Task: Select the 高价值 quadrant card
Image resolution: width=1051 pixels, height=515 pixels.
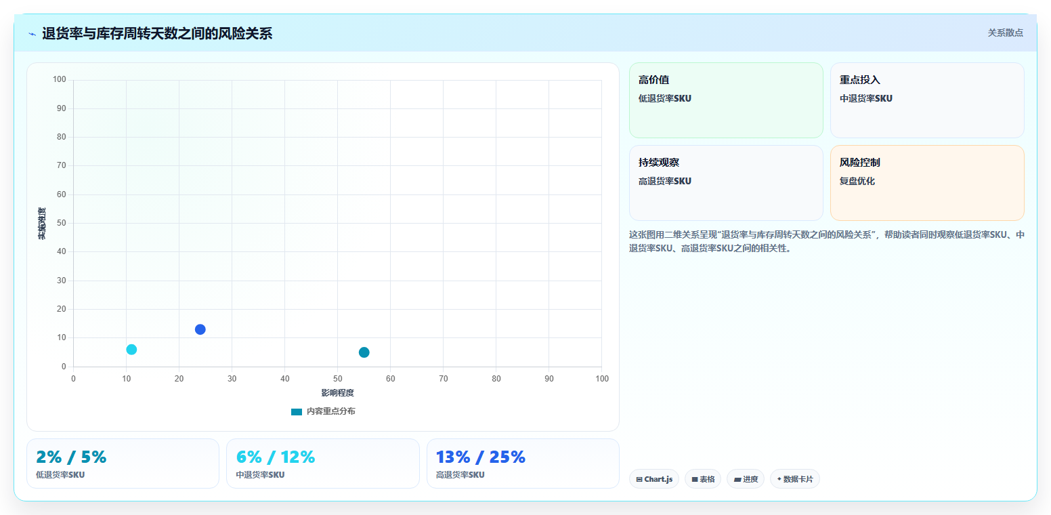Action: [x=726, y=100]
